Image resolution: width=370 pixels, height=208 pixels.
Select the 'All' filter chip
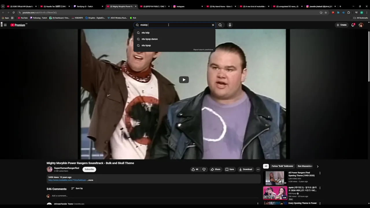click(266, 166)
